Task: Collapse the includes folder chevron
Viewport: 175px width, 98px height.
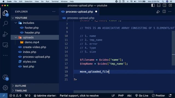Action: coord(16,23)
